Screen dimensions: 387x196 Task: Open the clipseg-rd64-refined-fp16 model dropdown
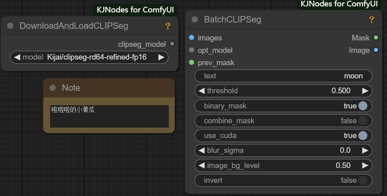tap(96, 57)
